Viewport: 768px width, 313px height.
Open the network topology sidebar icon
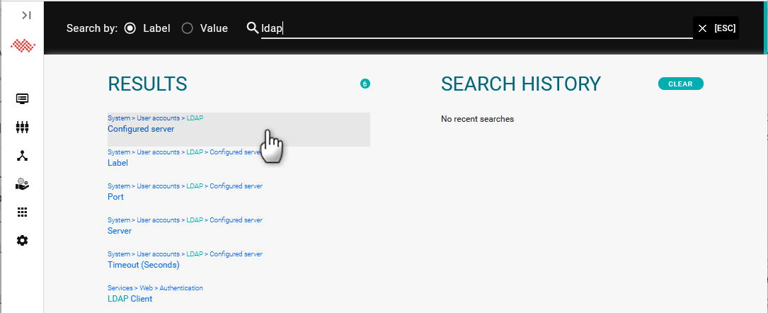(x=23, y=156)
